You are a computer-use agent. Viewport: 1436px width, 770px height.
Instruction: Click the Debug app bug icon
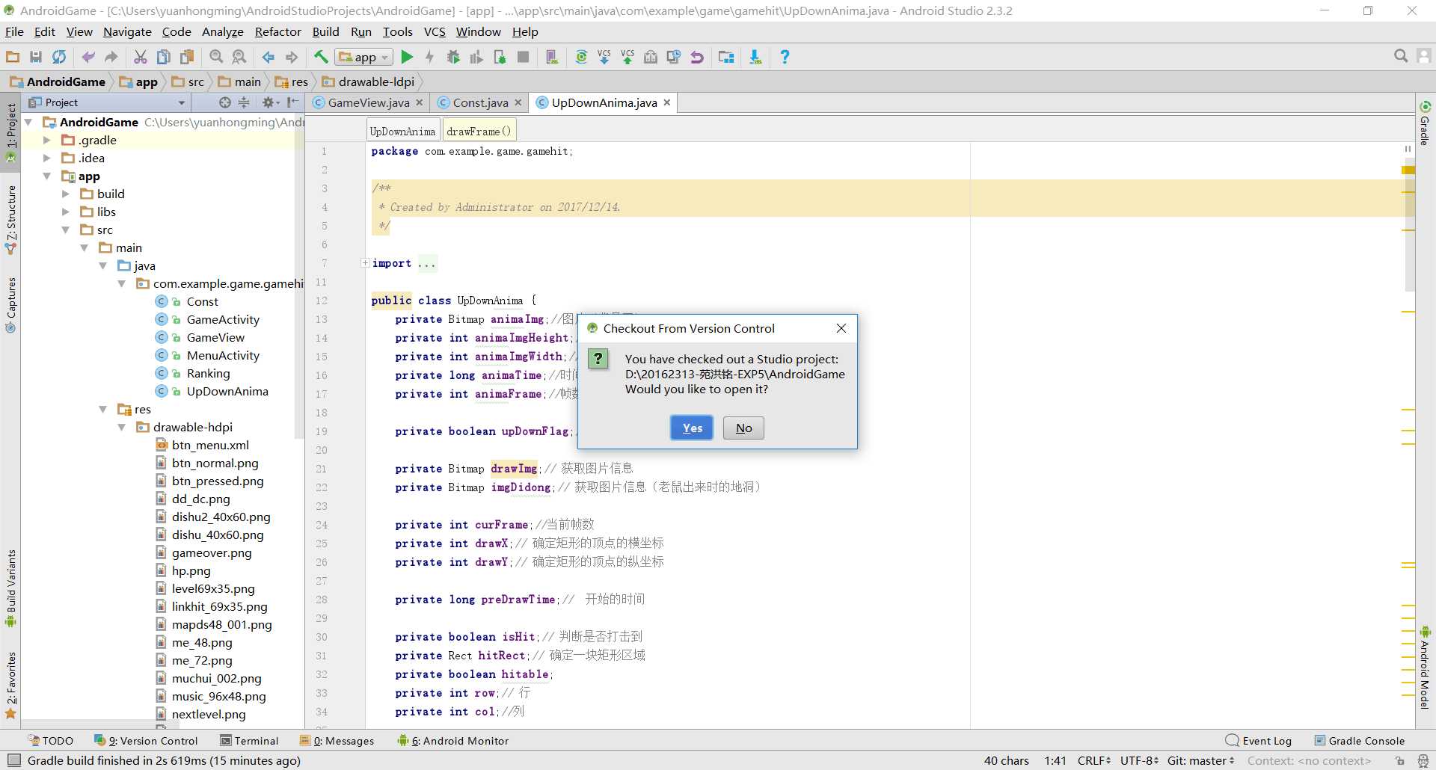(453, 57)
